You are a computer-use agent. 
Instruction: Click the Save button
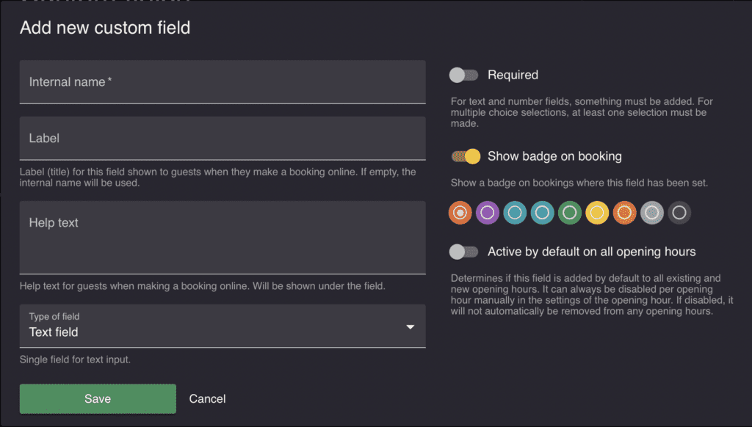point(97,398)
